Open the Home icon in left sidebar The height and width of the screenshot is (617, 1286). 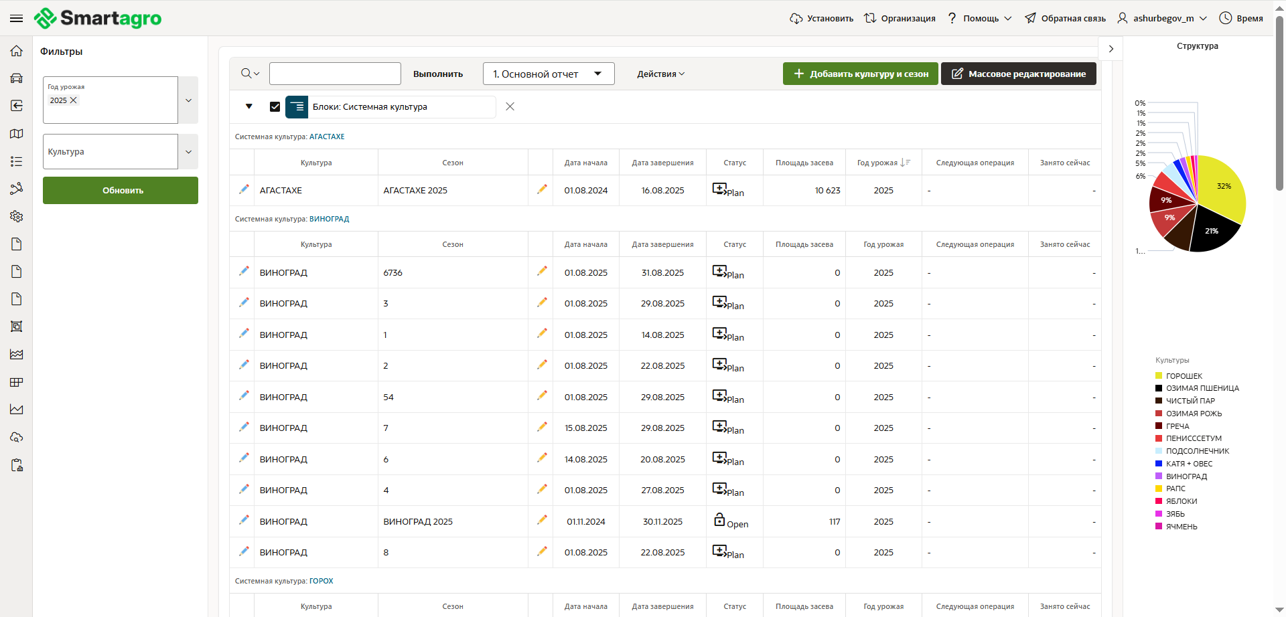pyautogui.click(x=17, y=51)
